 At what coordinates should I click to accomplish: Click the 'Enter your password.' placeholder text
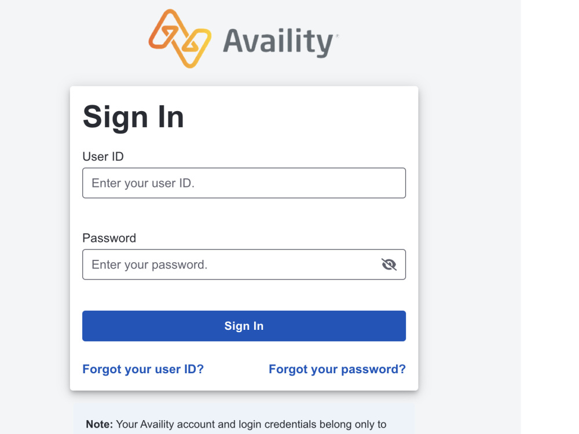[149, 264]
